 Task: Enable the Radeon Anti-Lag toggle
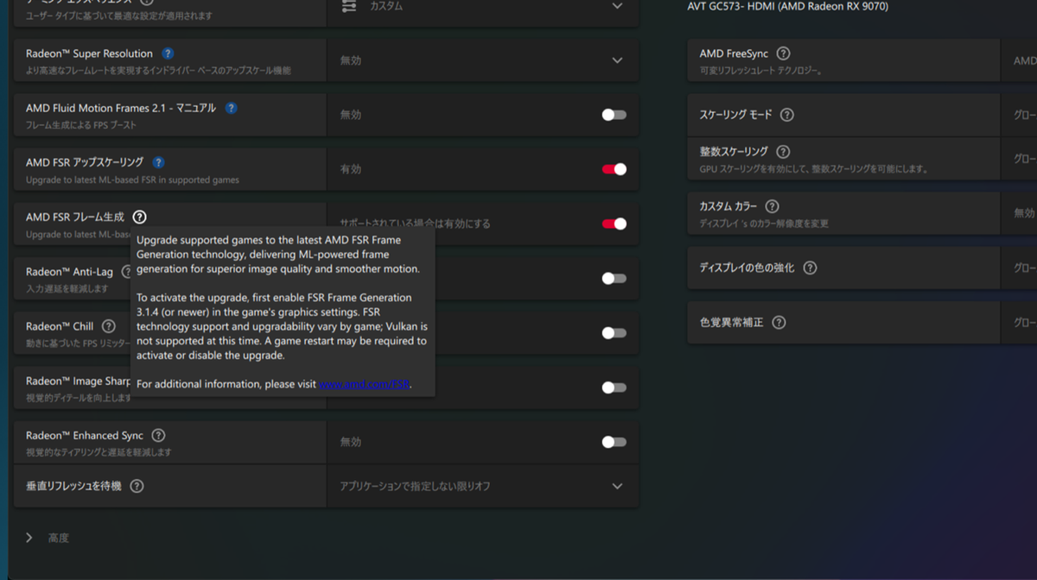(614, 278)
